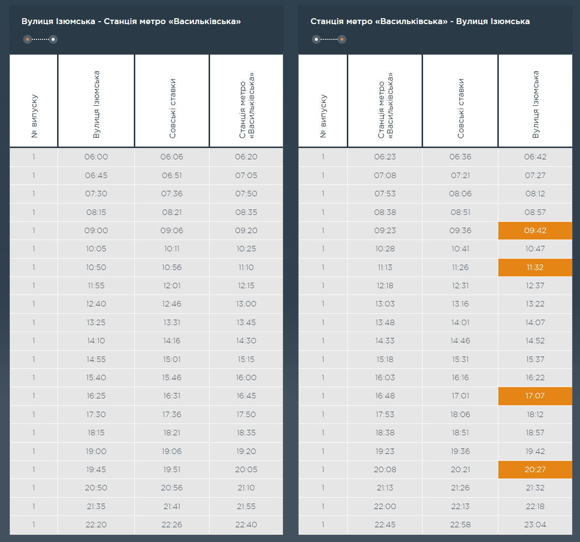Click the orange end dot in the right route header
The height and width of the screenshot is (542, 580).
pos(342,39)
